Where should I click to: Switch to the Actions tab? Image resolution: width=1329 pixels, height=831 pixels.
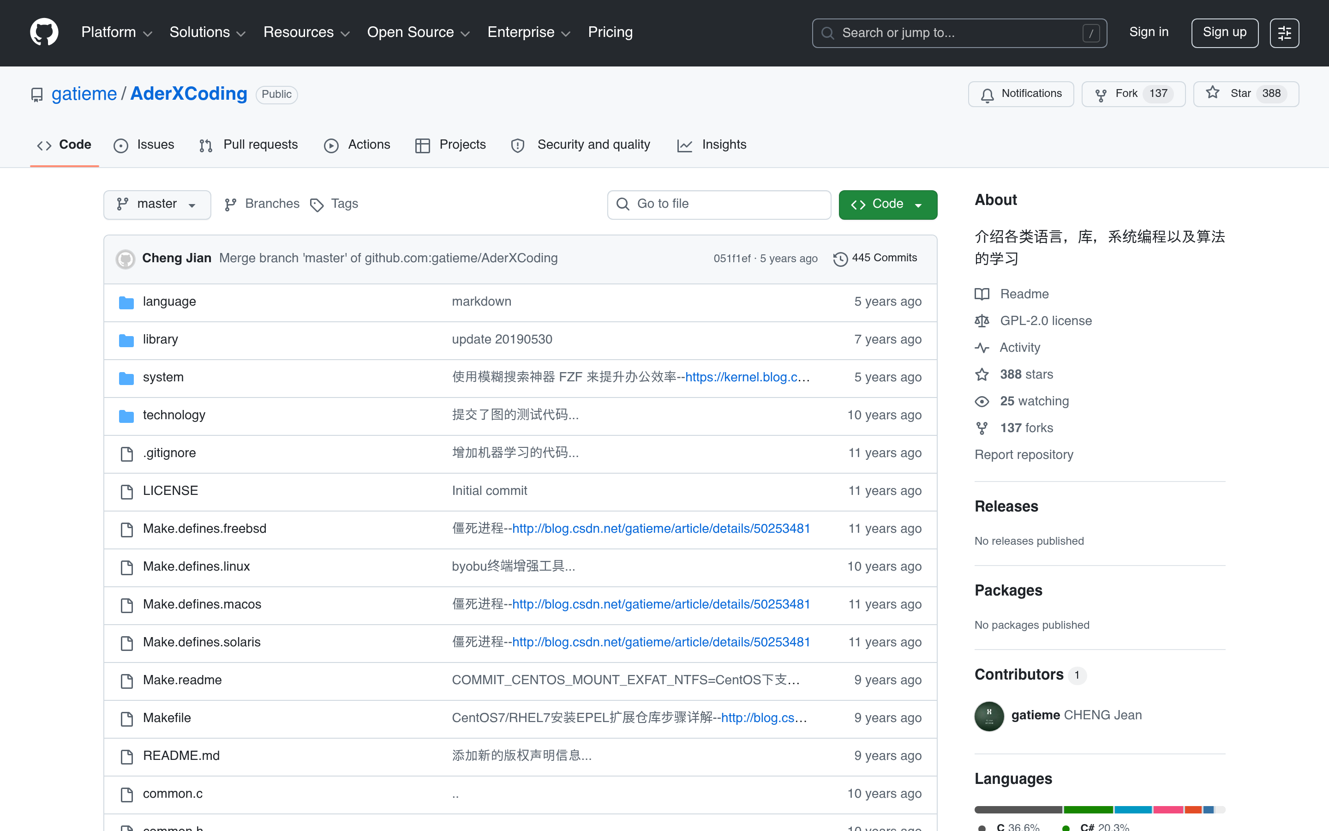(357, 145)
